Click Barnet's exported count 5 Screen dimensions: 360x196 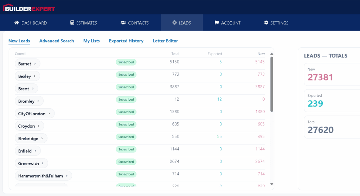(x=220, y=62)
